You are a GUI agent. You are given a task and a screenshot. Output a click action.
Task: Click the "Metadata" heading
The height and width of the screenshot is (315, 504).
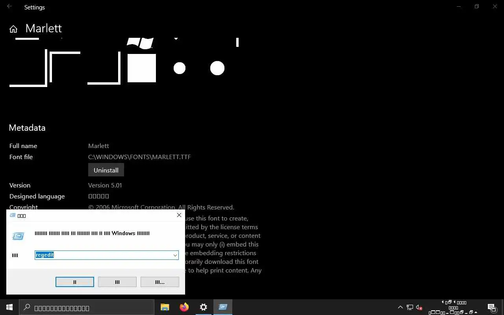(27, 128)
